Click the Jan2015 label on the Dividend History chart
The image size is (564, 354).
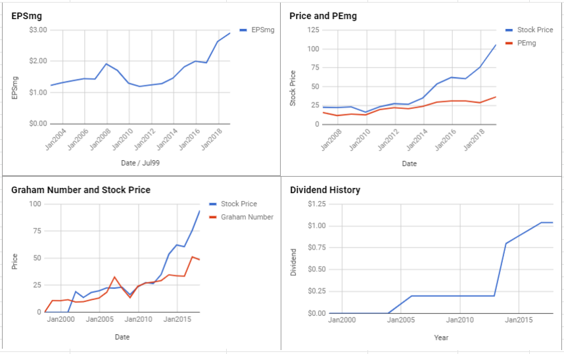(519, 320)
